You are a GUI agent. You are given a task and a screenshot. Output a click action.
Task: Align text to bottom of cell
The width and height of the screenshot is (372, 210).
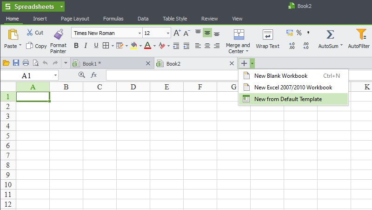coord(217,34)
